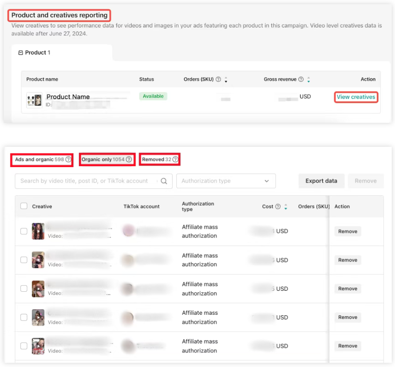Click the info icon next to Removed count
The height and width of the screenshot is (367, 395).
pyautogui.click(x=175, y=160)
